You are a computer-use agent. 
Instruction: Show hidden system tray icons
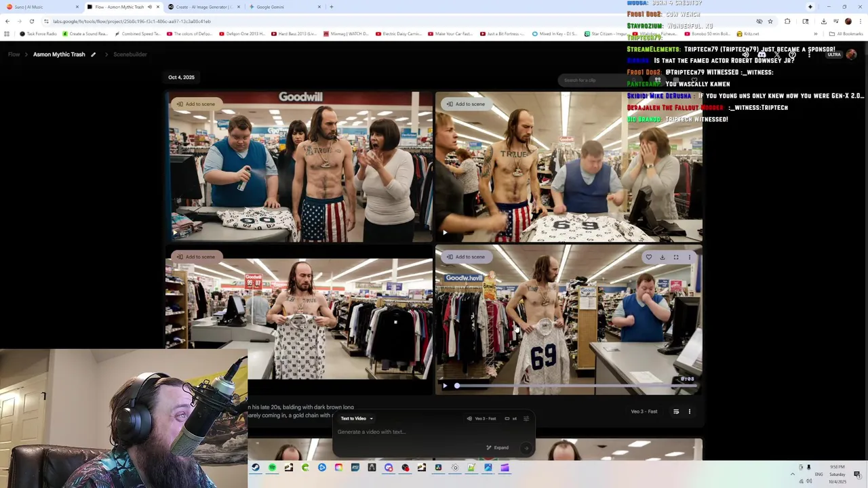792,474
